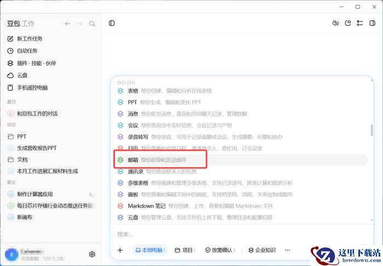This screenshot has width=383, height=266.
Task: Click the plugin list scrollbar thumb
Action: [372, 130]
